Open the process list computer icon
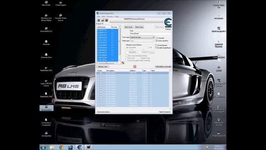 [99, 20]
